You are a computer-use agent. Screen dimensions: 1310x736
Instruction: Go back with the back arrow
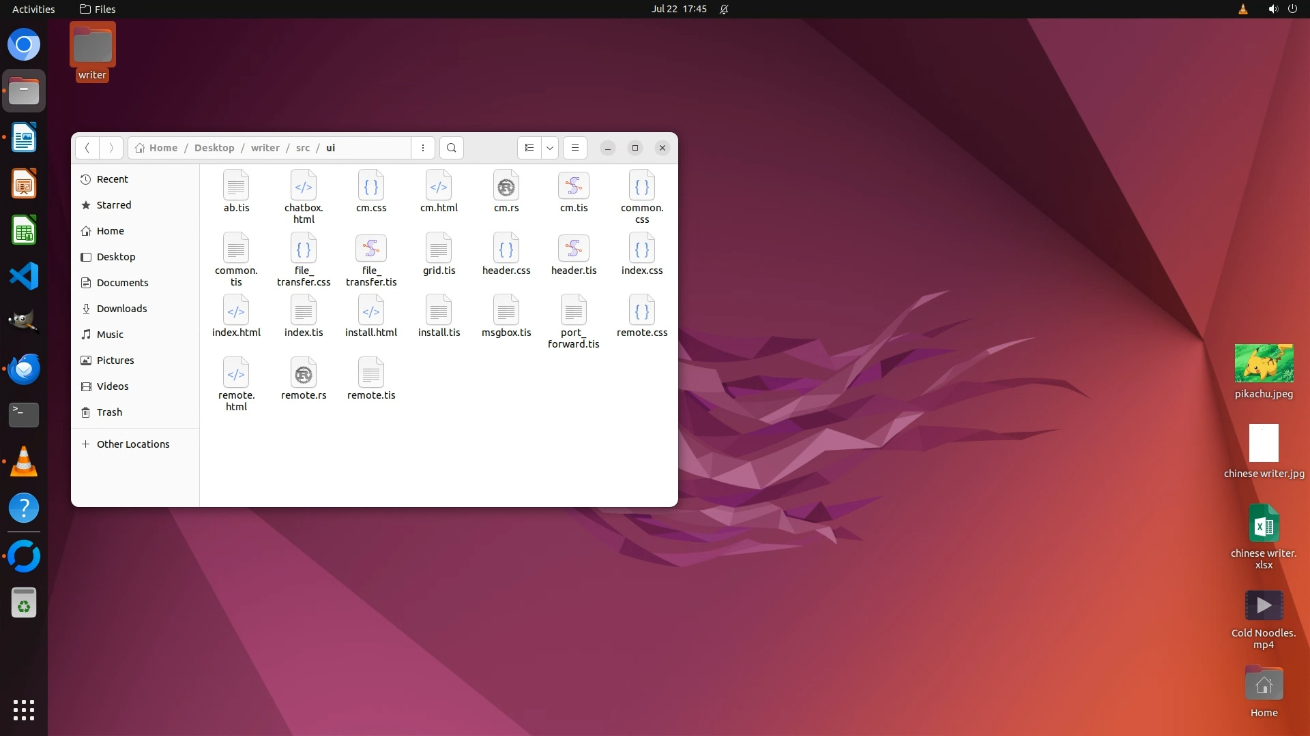coord(87,148)
